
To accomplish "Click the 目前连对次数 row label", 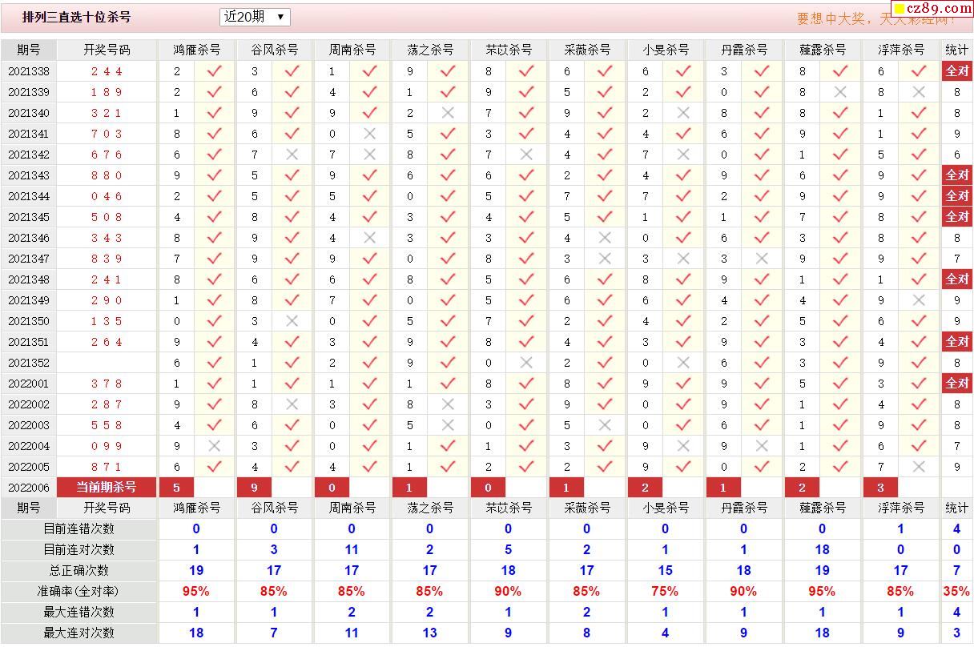I will 78,549.
